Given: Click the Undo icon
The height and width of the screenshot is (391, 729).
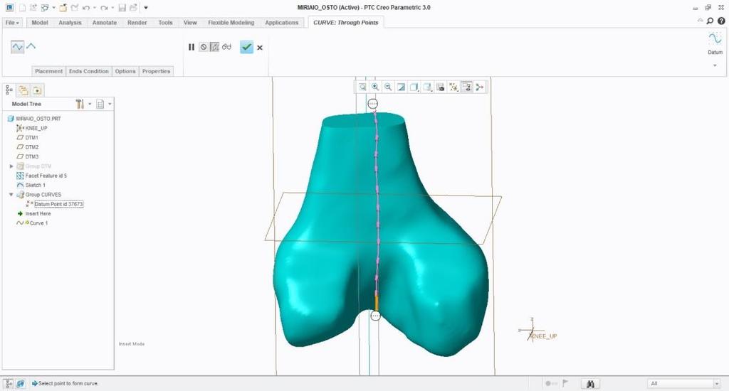Looking at the screenshot, I should pyautogui.click(x=86, y=8).
